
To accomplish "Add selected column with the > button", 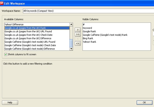I will pyautogui.click(x=78, y=30).
